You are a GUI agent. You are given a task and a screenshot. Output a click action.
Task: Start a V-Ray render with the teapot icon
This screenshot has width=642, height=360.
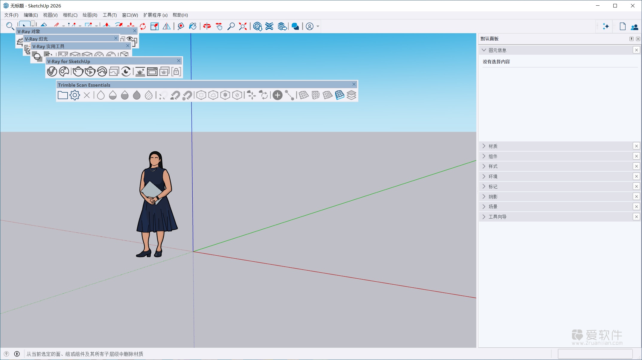pos(77,71)
